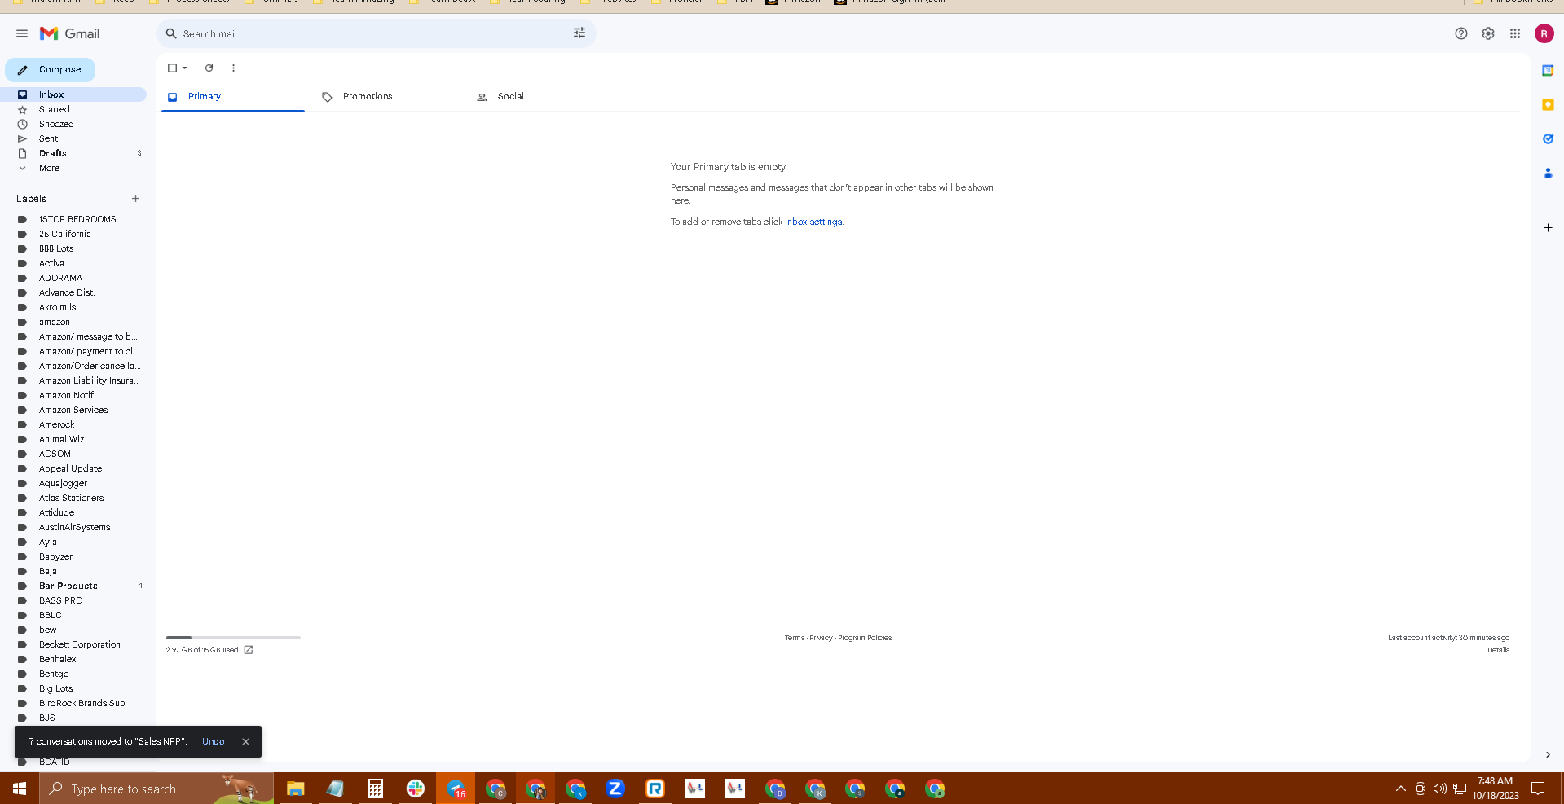Show hidden system tray icons

pyautogui.click(x=1400, y=789)
